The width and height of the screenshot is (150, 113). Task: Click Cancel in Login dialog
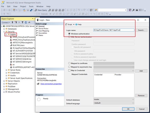(x=142, y=109)
